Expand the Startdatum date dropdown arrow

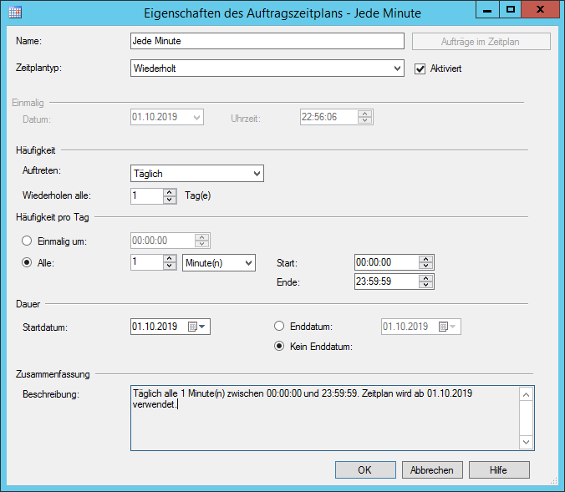(202, 327)
